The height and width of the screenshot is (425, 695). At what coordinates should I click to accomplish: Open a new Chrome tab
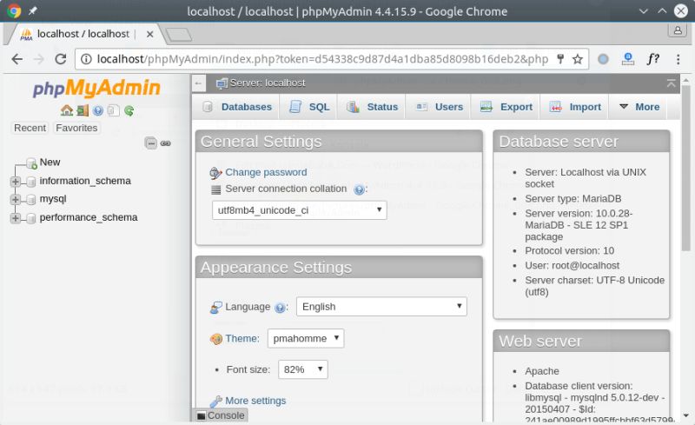click(x=178, y=35)
